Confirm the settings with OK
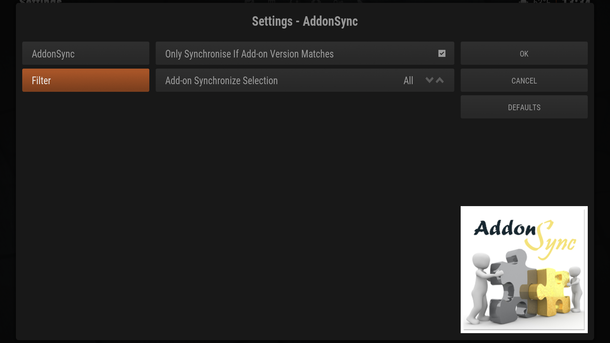The height and width of the screenshot is (343, 610). point(524,53)
